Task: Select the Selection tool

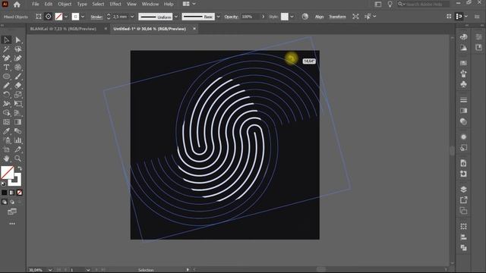Action: [x=7, y=40]
